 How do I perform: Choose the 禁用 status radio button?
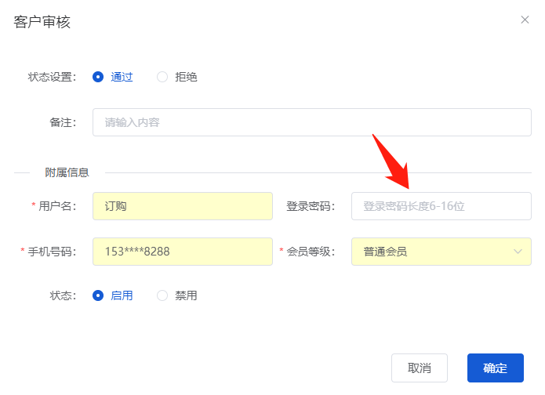(x=162, y=295)
